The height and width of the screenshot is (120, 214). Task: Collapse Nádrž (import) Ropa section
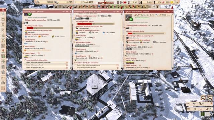[x=24, y=47]
